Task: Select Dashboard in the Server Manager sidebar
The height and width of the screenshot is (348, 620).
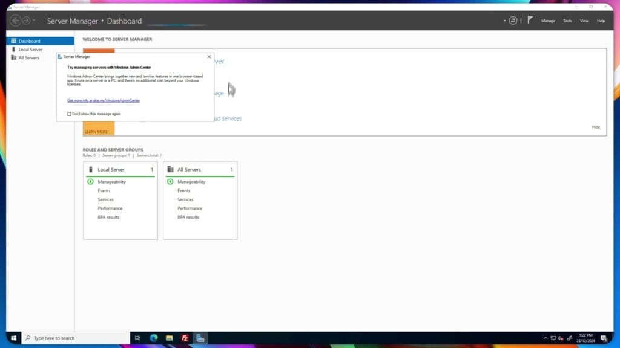Action: [29, 40]
